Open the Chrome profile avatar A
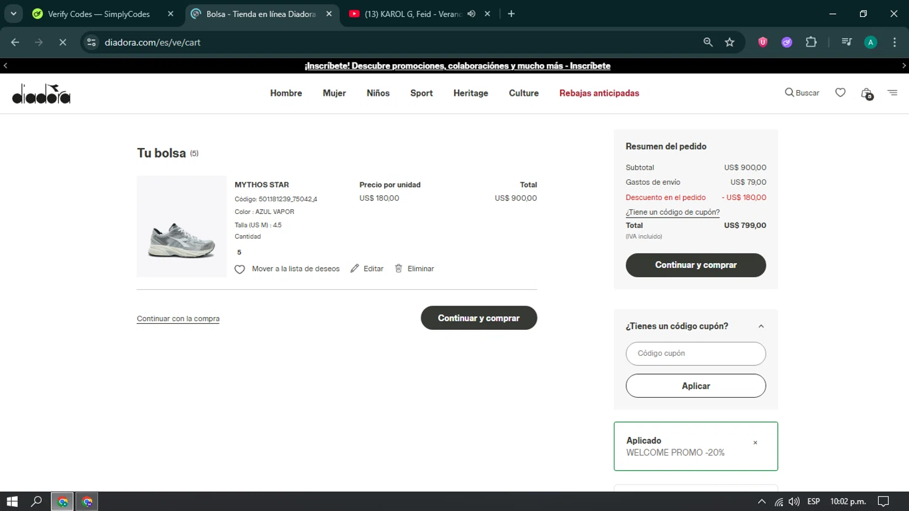This screenshot has height=511, width=909. click(871, 42)
